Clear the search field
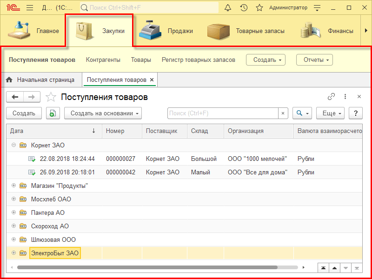 coord(283,113)
